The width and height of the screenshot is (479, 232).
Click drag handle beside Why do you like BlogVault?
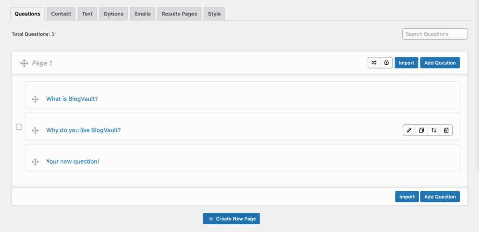click(x=35, y=130)
